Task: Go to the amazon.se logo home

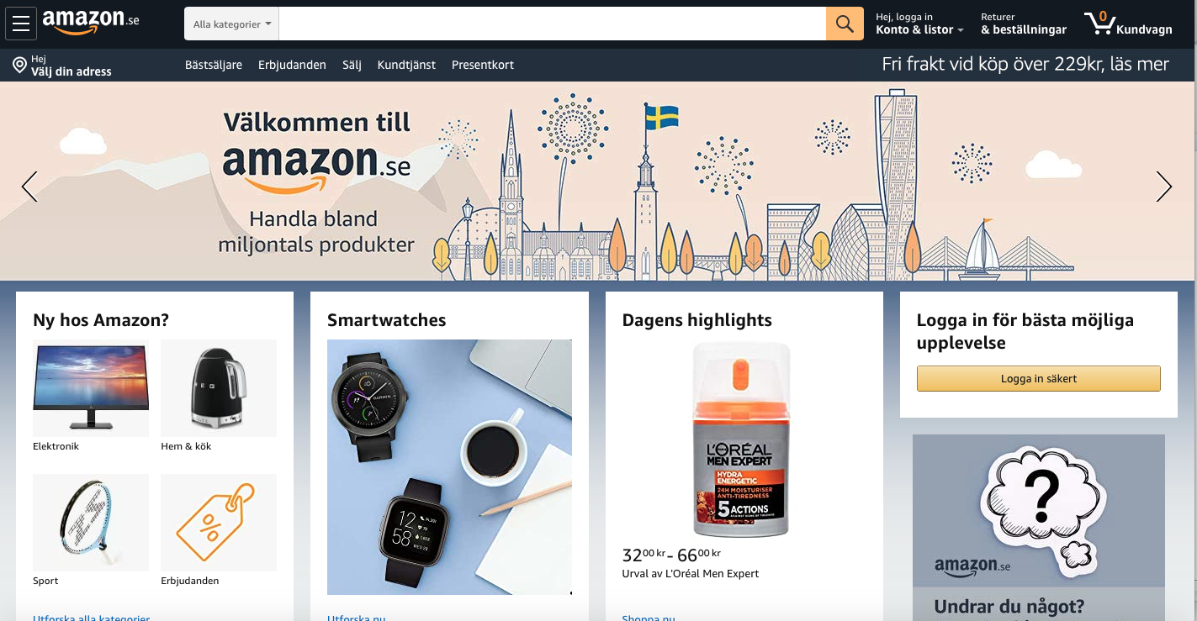Action: (x=91, y=22)
